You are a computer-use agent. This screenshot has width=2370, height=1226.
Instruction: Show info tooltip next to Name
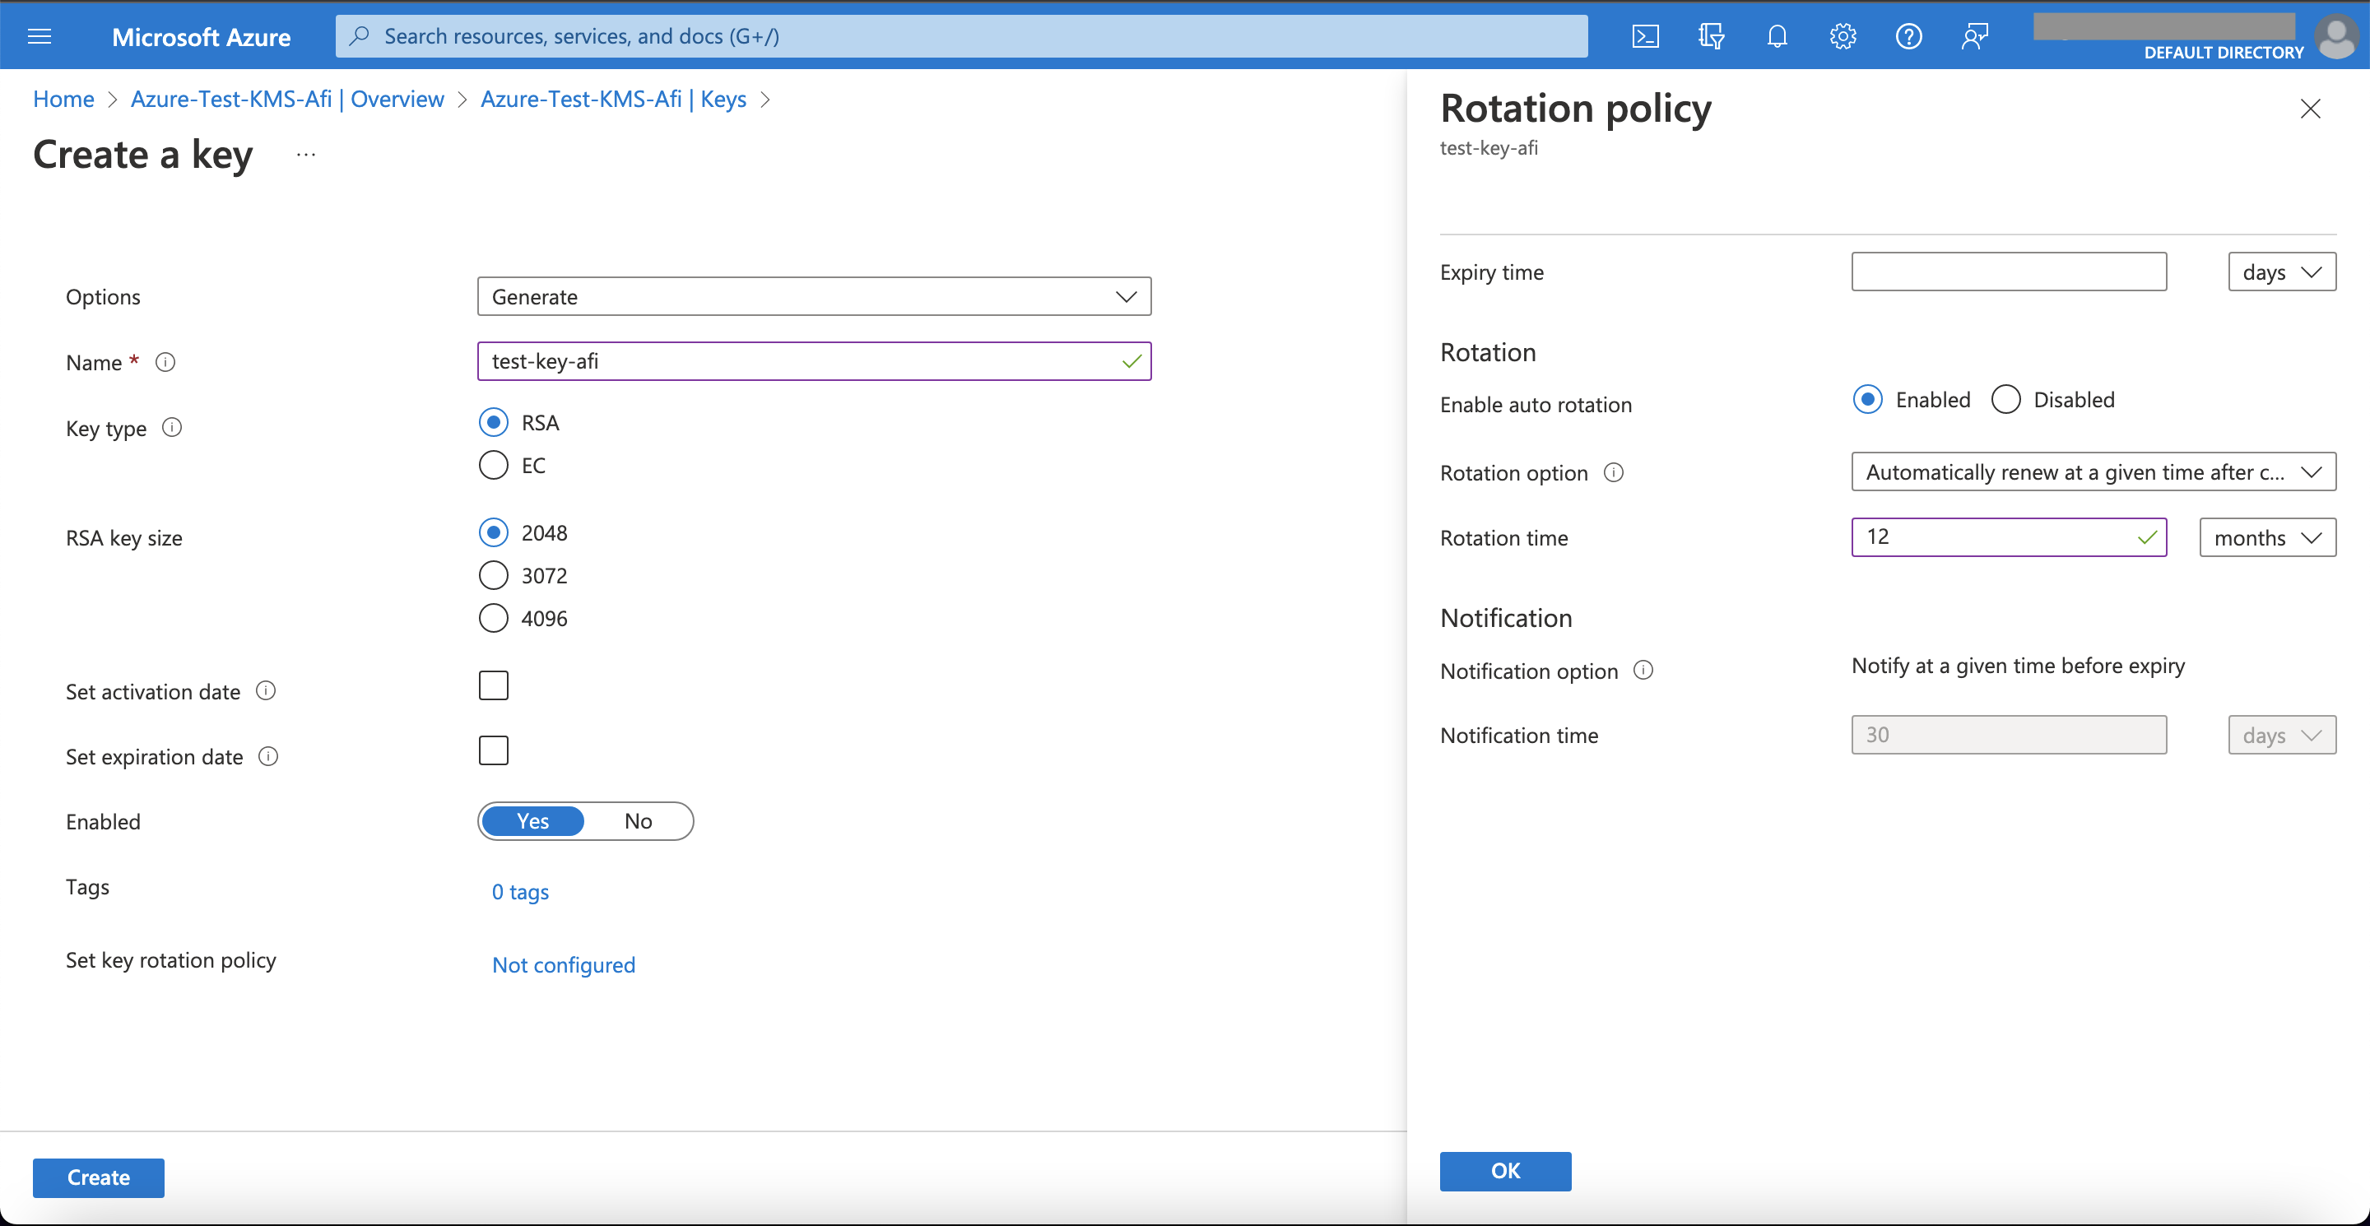click(165, 362)
